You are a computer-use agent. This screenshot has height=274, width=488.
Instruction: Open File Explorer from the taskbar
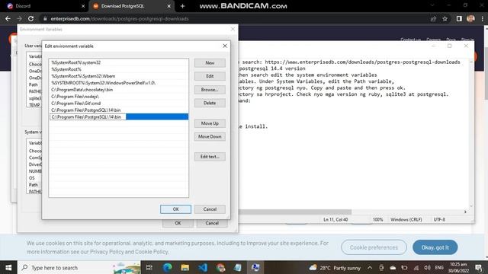[185, 267]
